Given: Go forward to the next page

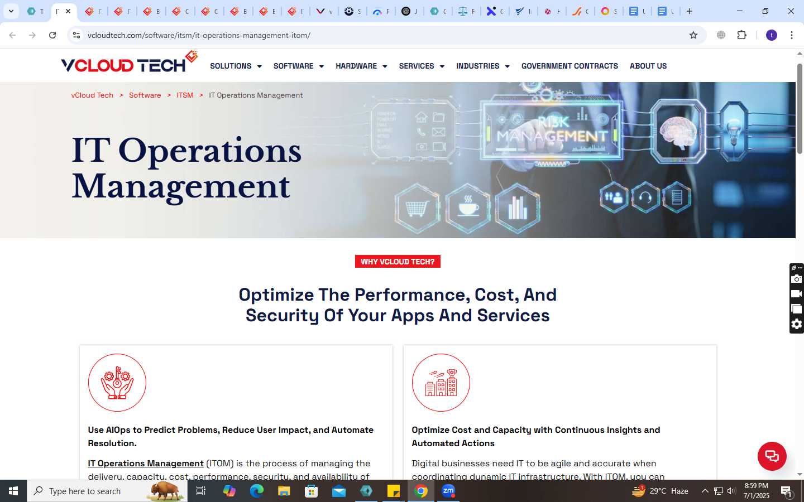Looking at the screenshot, I should coord(32,35).
